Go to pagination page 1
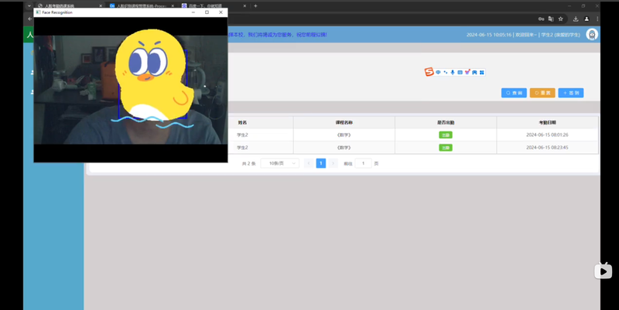Image resolution: width=619 pixels, height=310 pixels. (x=321, y=163)
